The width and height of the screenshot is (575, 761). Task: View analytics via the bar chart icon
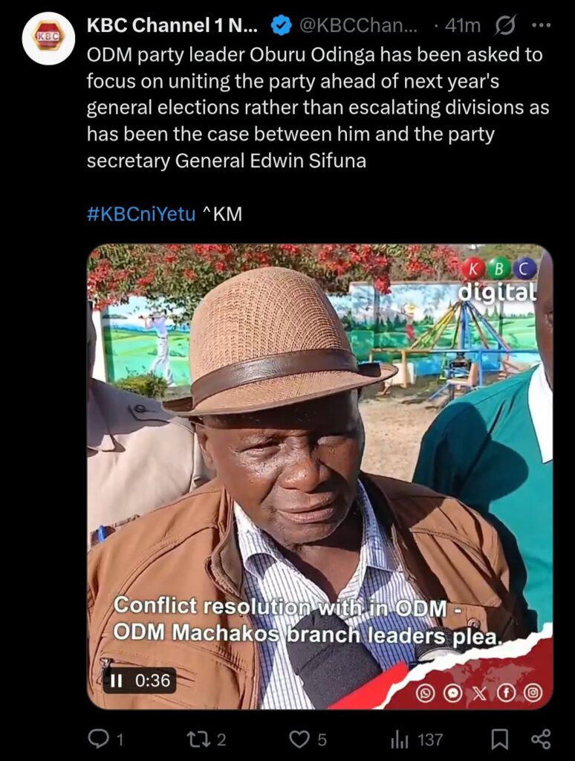pyautogui.click(x=398, y=739)
